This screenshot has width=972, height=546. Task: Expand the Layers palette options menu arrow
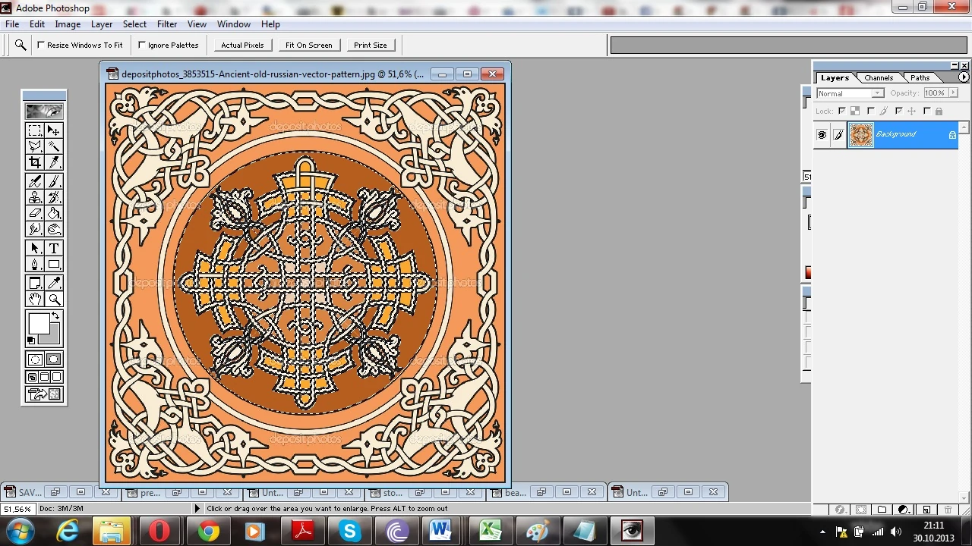click(964, 77)
